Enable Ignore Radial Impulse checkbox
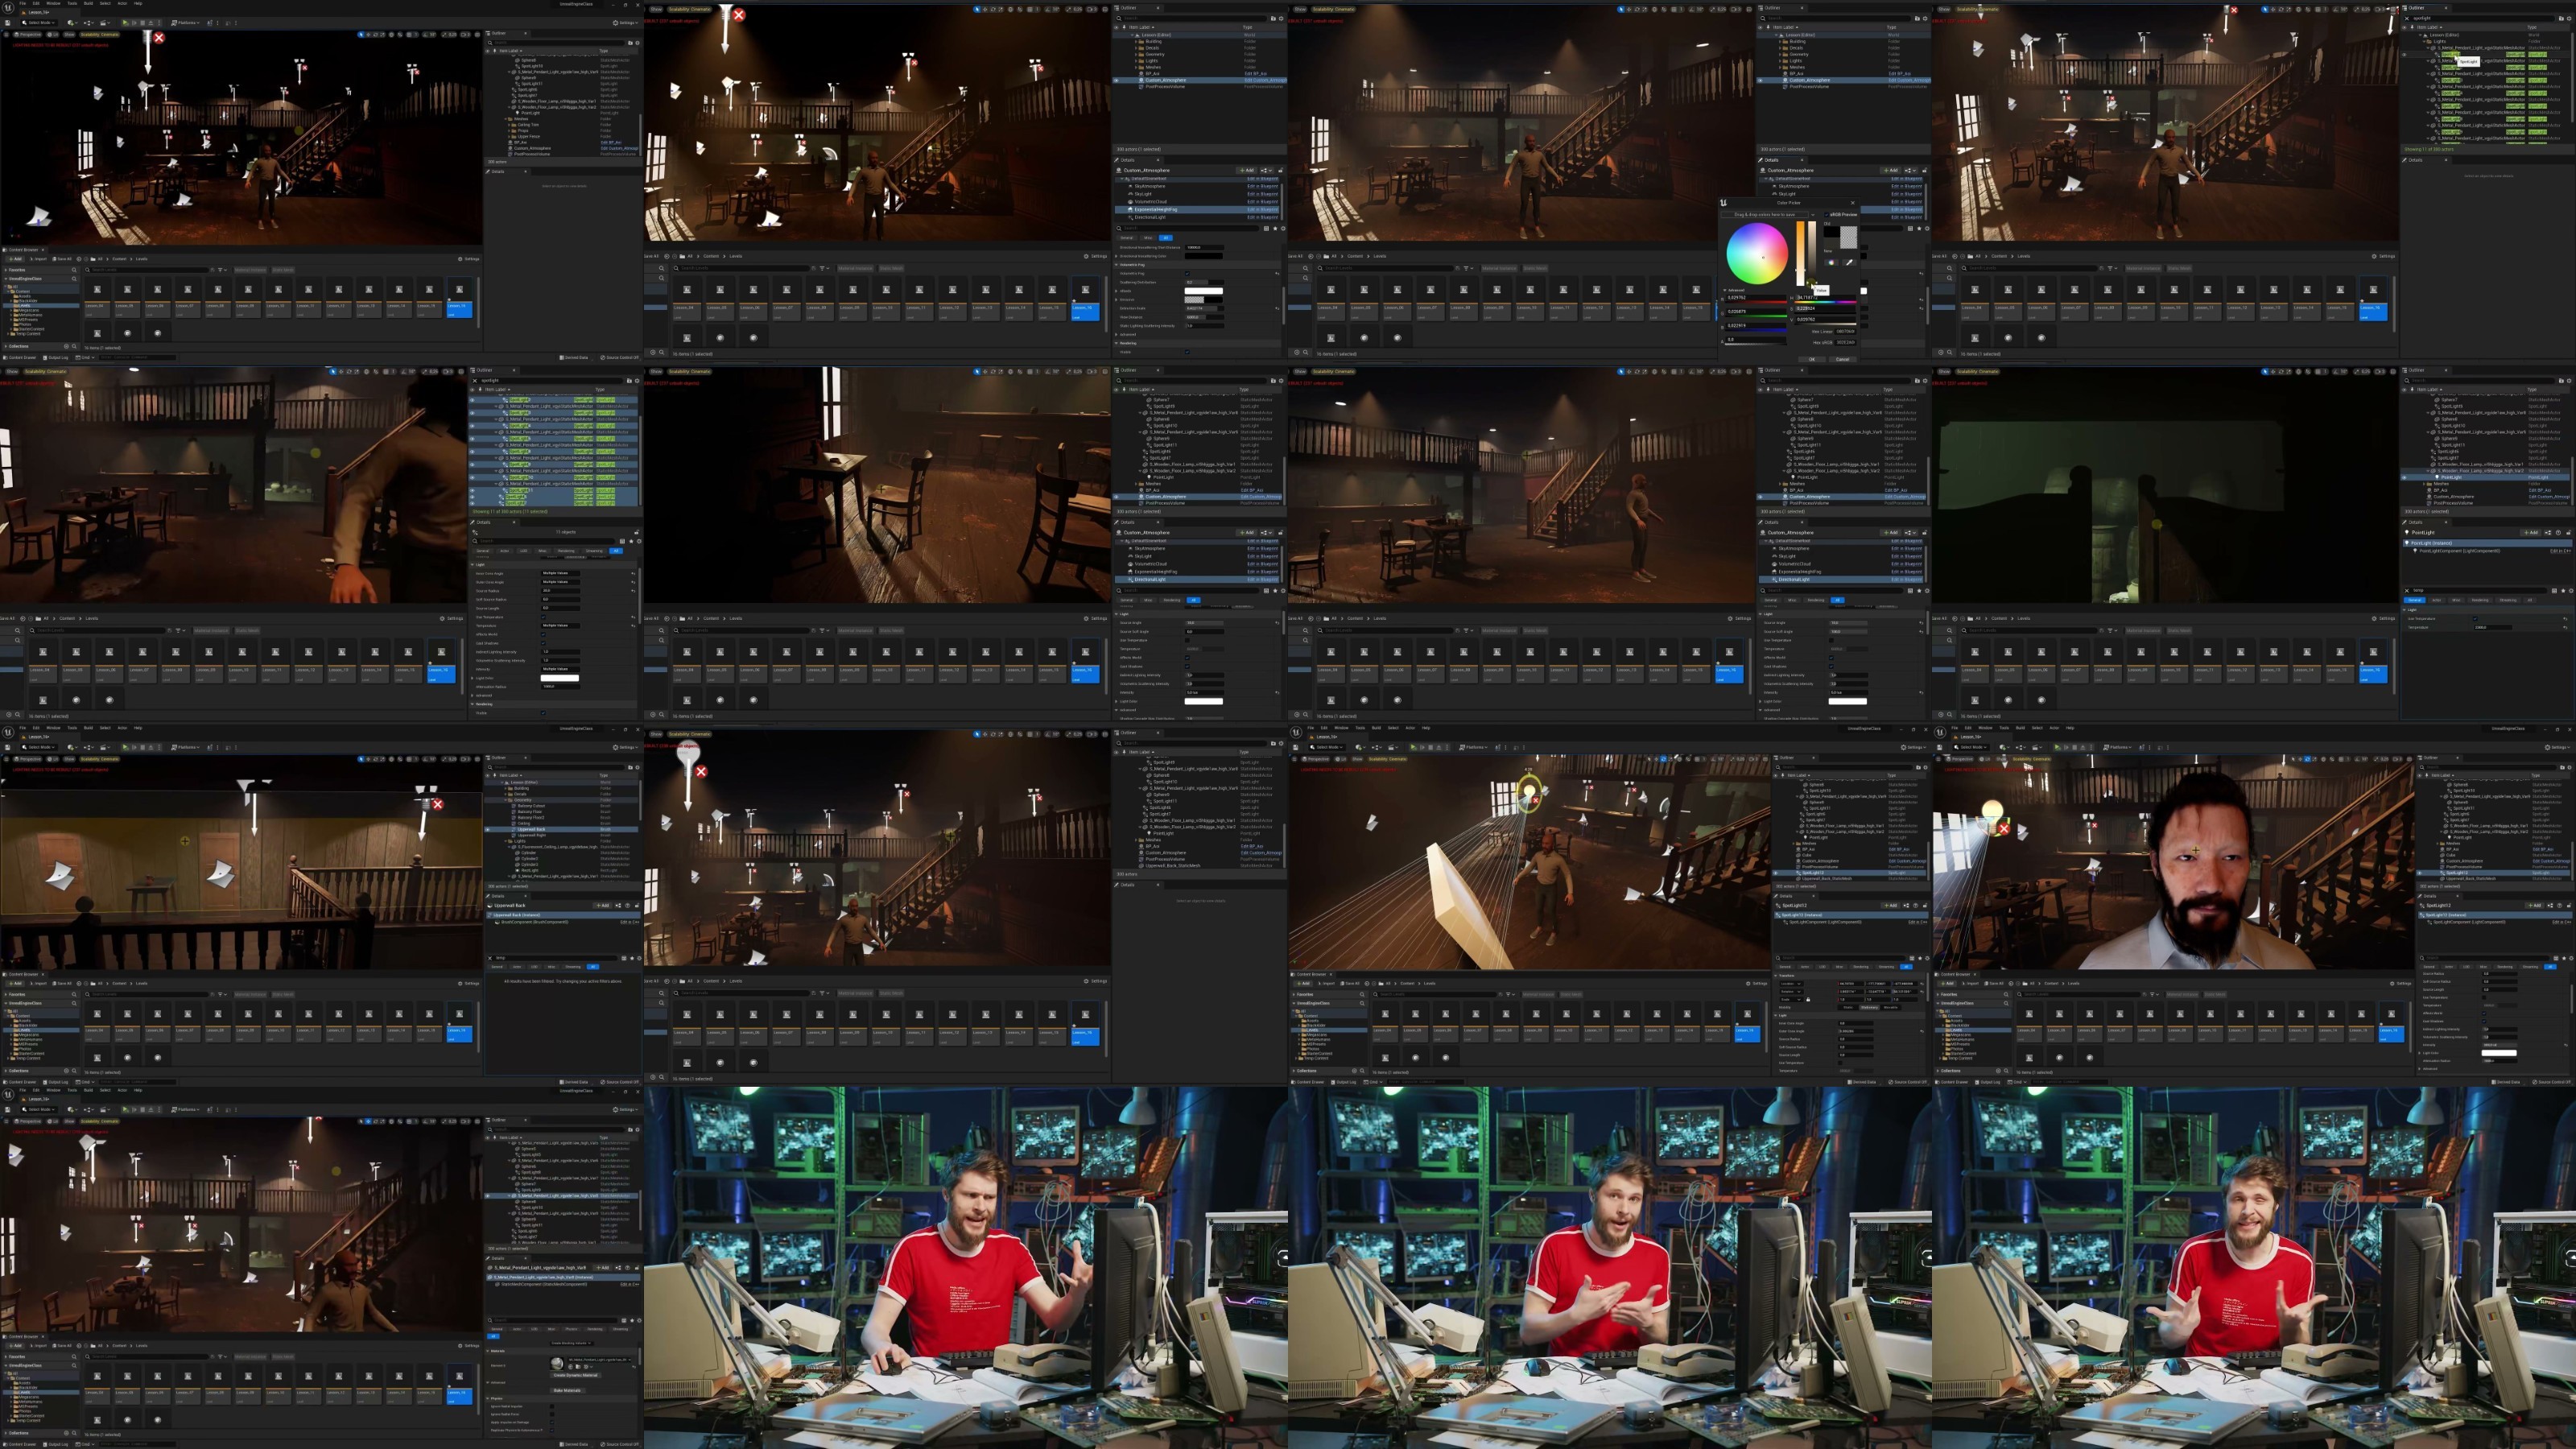Image resolution: width=2576 pixels, height=1449 pixels. [552, 1407]
